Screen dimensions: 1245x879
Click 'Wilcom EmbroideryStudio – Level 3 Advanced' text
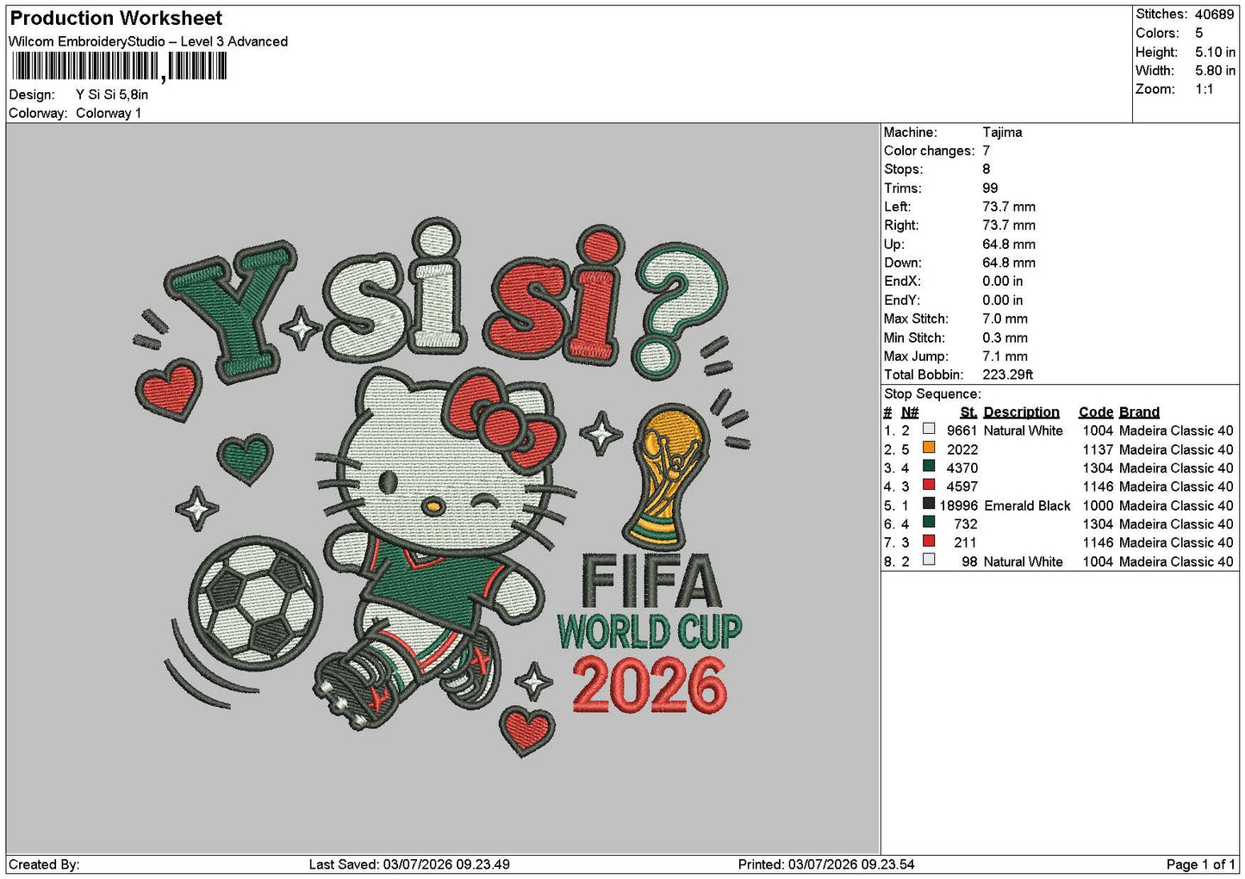(x=148, y=41)
